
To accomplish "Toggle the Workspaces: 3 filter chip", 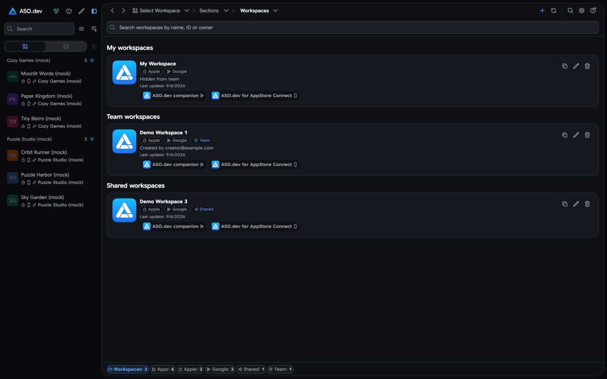I will 128,369.
